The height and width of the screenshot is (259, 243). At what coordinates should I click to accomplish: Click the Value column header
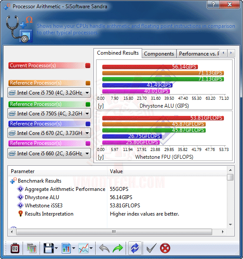click(x=167, y=171)
